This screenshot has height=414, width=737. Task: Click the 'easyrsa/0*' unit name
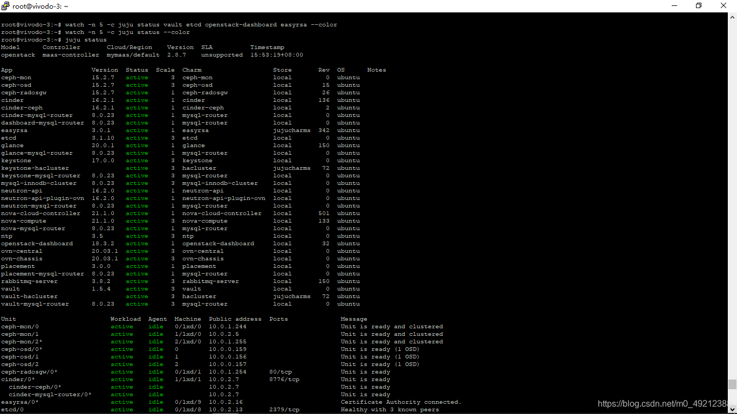tap(20, 402)
